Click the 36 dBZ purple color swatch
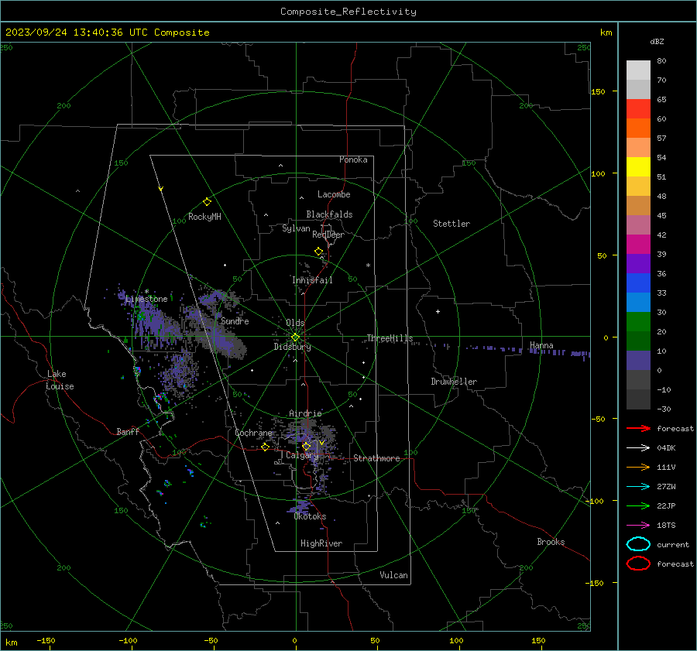 pos(638,263)
